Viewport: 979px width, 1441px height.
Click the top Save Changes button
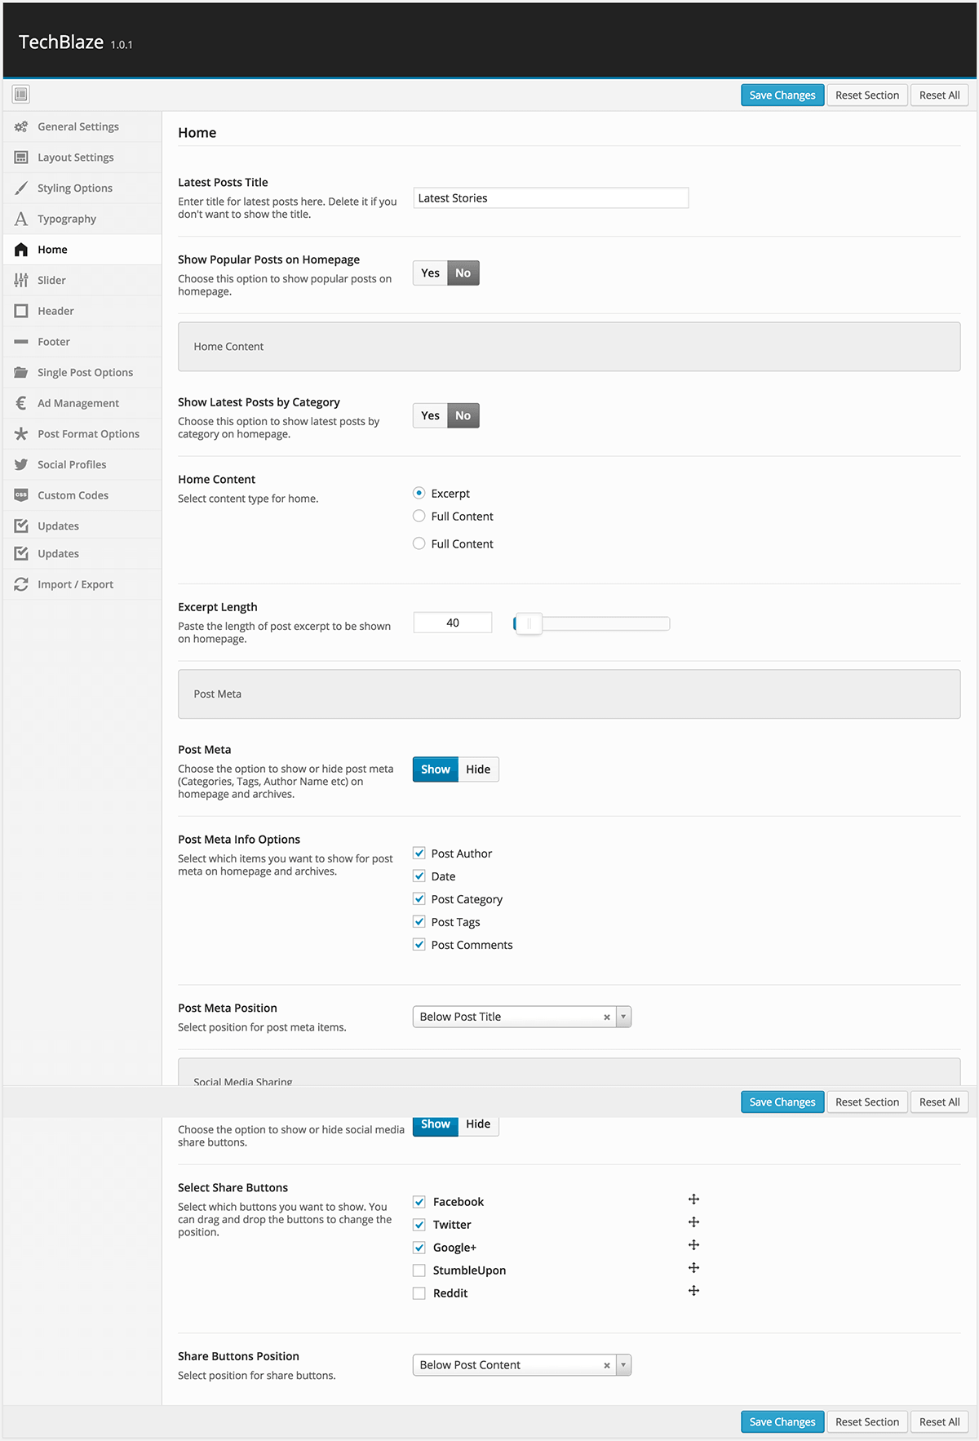[x=782, y=95]
